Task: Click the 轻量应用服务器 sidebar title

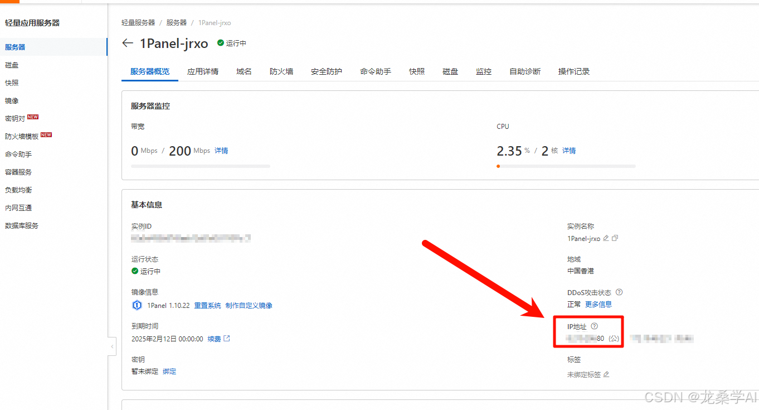Action: 32,23
